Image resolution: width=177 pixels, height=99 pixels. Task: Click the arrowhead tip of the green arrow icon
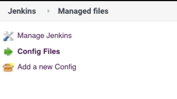tap(12, 52)
